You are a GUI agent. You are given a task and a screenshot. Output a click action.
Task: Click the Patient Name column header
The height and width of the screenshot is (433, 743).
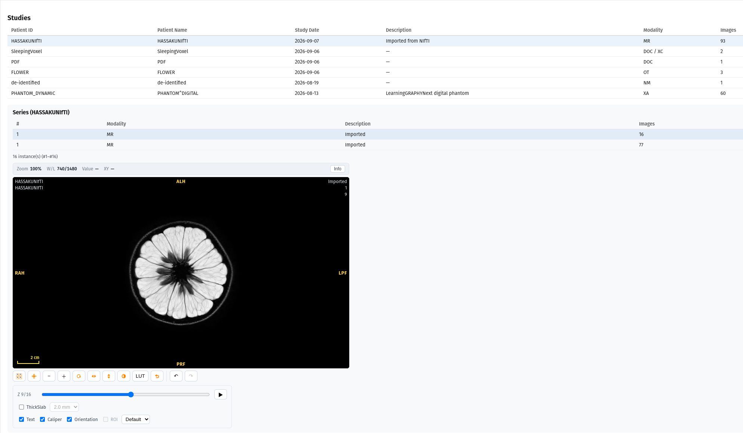click(172, 30)
